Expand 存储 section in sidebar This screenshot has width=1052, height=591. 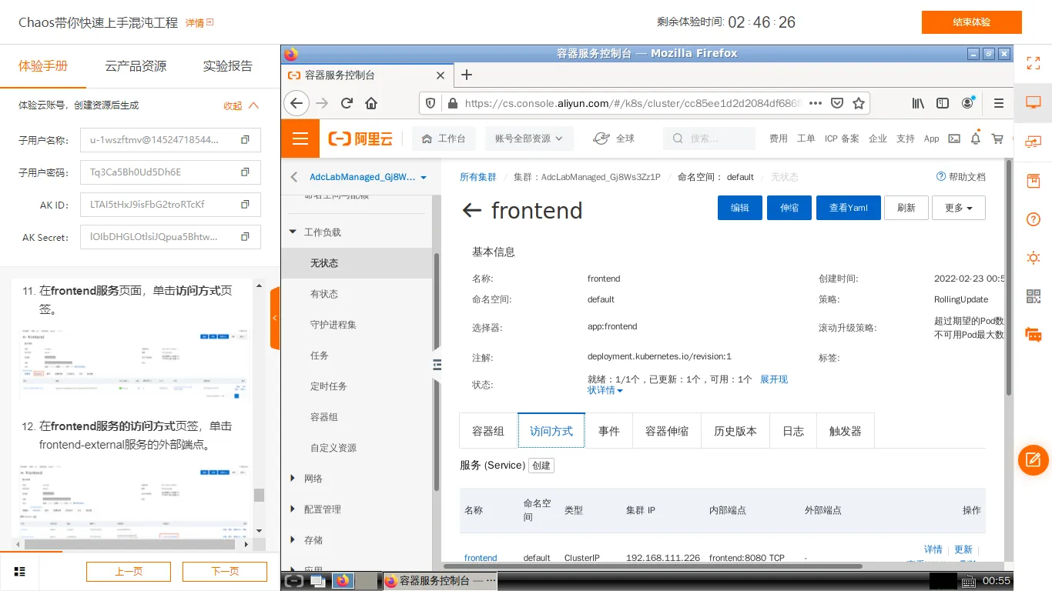tap(293, 539)
